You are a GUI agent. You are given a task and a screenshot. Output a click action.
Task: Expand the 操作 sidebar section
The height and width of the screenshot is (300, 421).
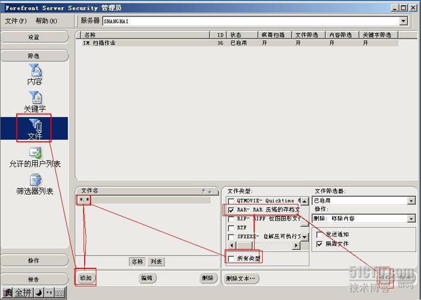pyautogui.click(x=34, y=260)
